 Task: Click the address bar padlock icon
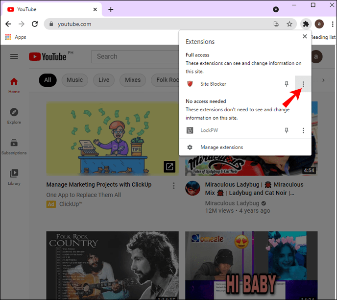51,24
